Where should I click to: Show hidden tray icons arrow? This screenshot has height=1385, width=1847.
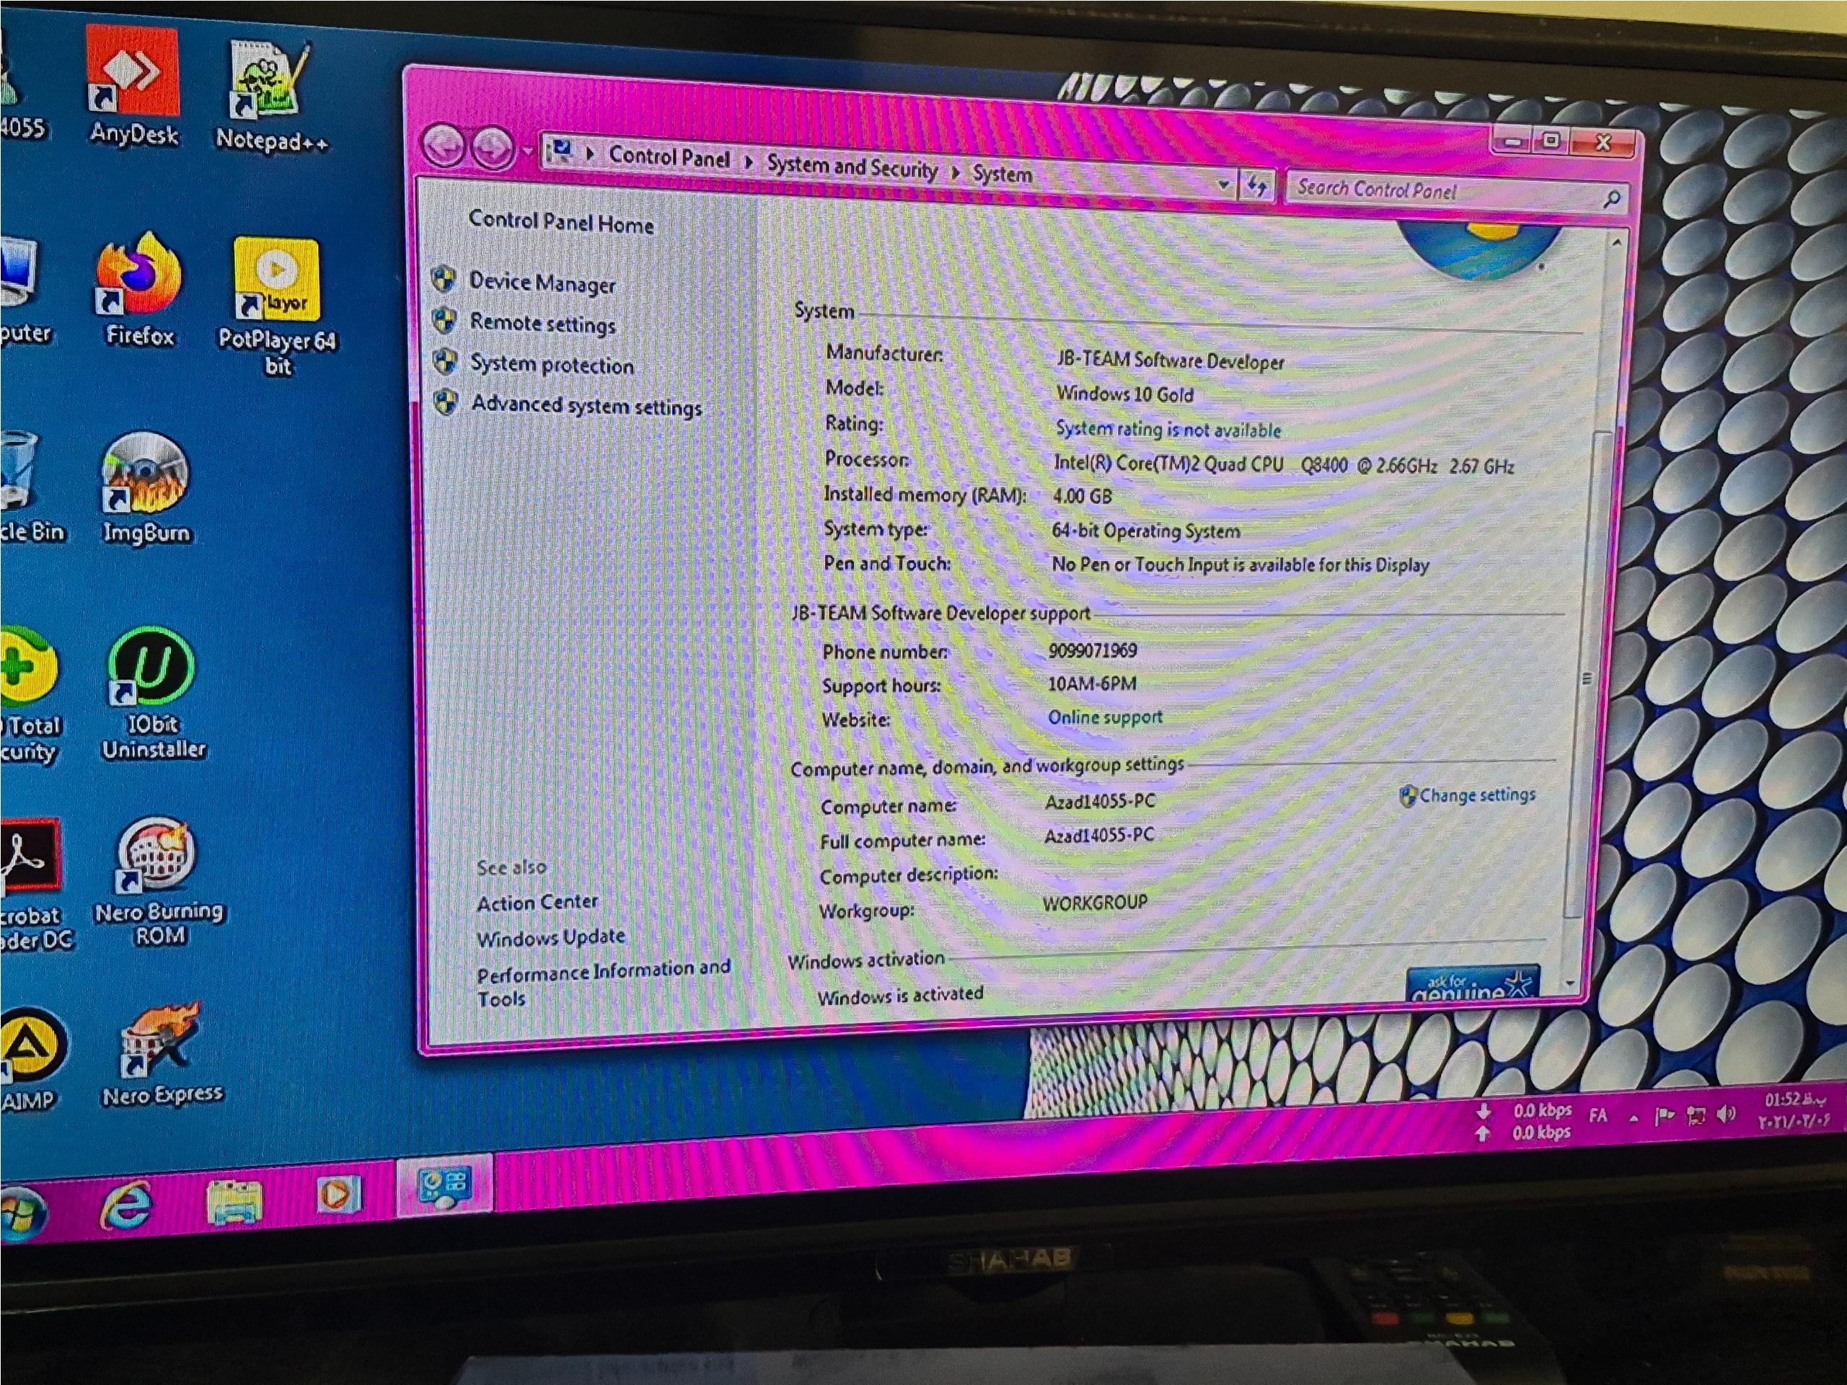coord(1634,1118)
